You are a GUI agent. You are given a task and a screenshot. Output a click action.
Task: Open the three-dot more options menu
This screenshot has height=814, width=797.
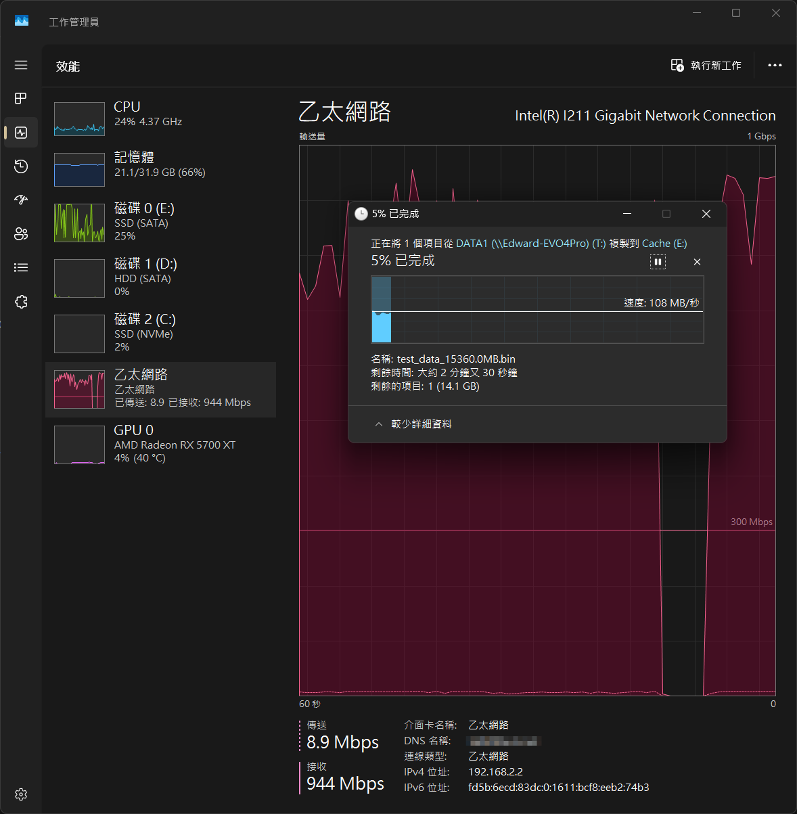tap(775, 65)
